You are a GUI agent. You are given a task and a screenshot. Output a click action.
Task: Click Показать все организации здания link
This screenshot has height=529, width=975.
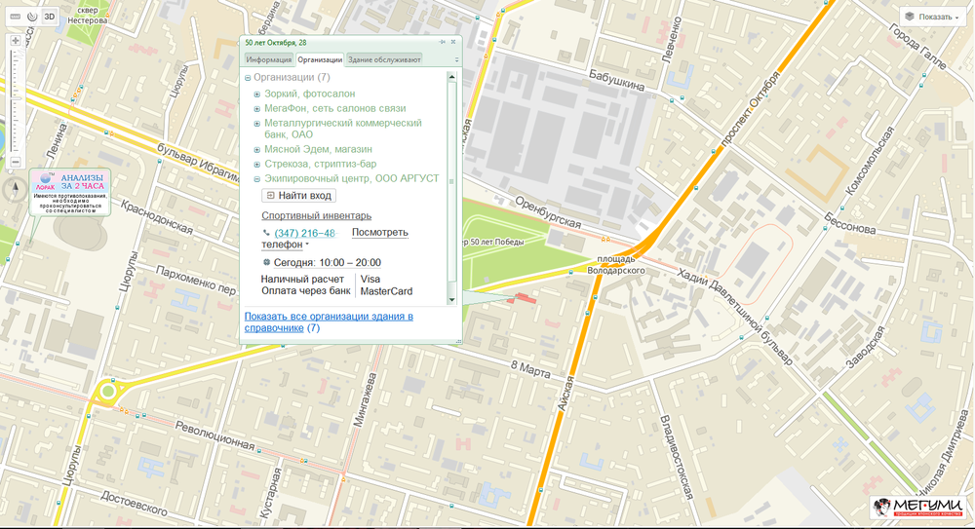[329, 317]
